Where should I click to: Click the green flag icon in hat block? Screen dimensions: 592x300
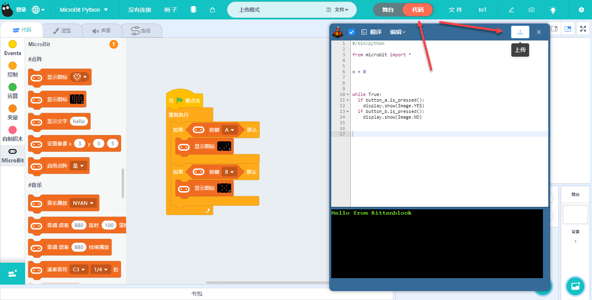coord(180,100)
